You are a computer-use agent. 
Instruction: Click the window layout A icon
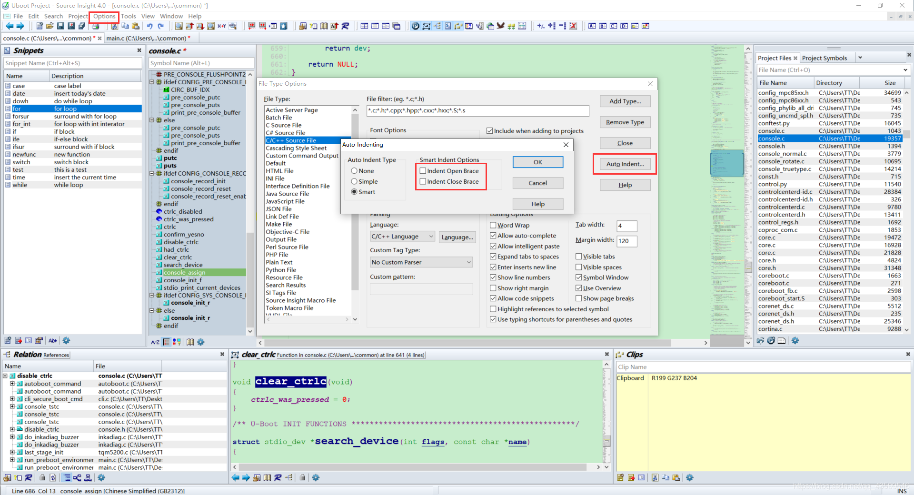coord(592,26)
